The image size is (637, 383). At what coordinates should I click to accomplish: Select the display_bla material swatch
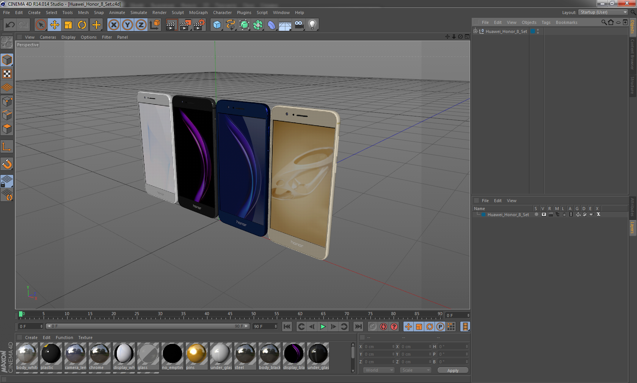(x=294, y=356)
